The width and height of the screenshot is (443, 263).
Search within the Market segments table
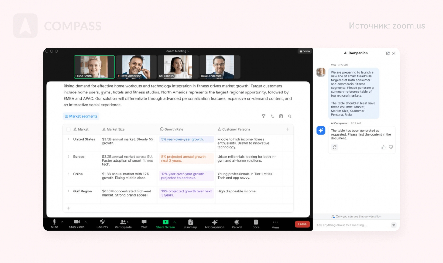pos(290,116)
